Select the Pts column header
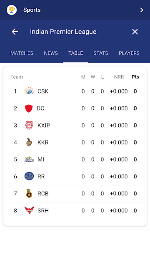The image size is (150, 266). (135, 77)
